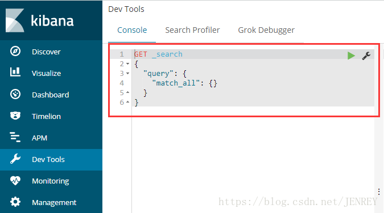Viewport: 384px width, 213px height.
Task: Open the three-dot resize handle menu
Action: tap(379, 191)
